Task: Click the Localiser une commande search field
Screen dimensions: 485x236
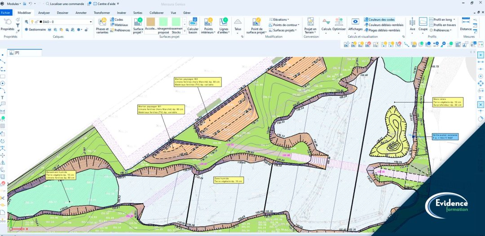Action: tap(66, 3)
